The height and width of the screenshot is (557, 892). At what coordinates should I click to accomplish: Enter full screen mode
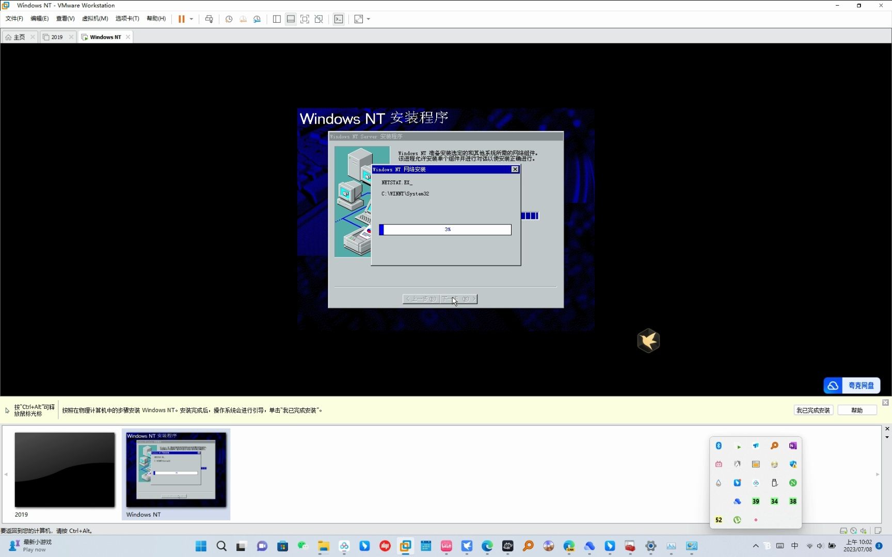point(305,19)
